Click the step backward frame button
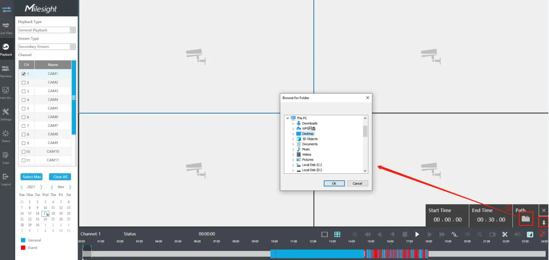This screenshot has height=260, width=549. click(380, 235)
